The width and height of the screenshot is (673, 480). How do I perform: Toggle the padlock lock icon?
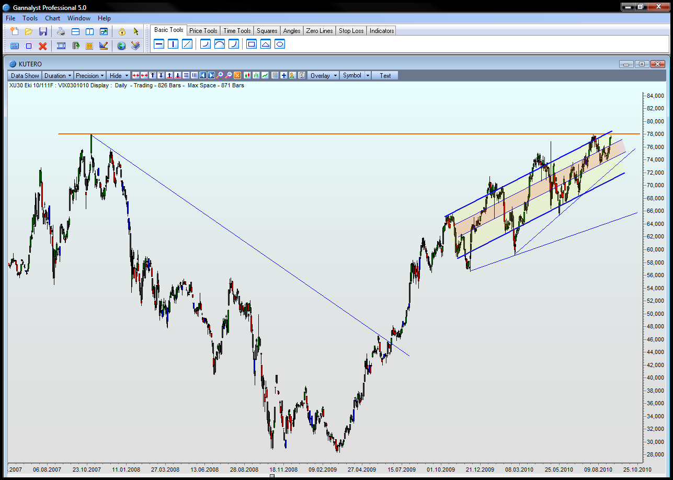pyautogui.click(x=122, y=31)
